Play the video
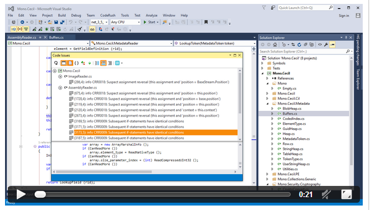Screen dimensions: 370x210 coord(21,194)
